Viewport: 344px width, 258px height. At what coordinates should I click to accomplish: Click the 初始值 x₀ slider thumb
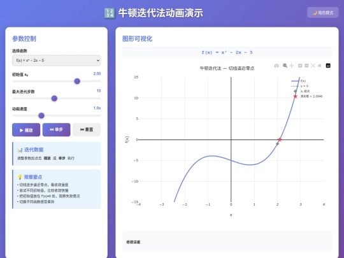coord(77,81)
